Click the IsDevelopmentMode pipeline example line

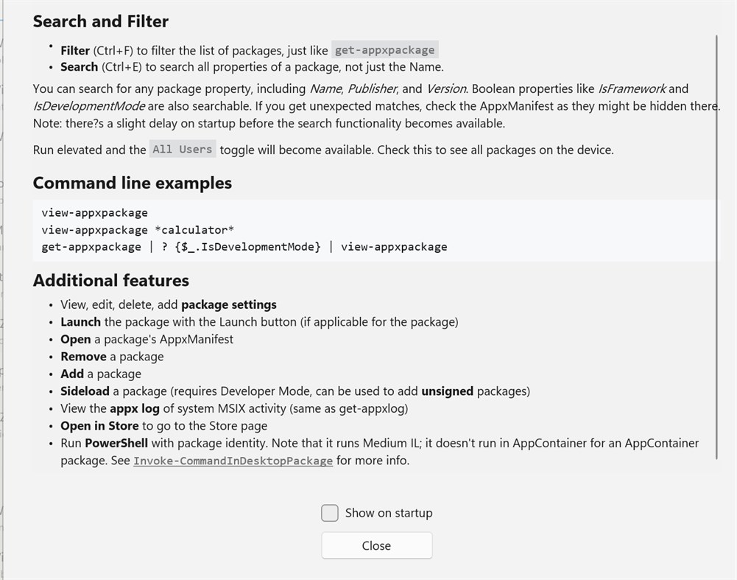(x=244, y=246)
